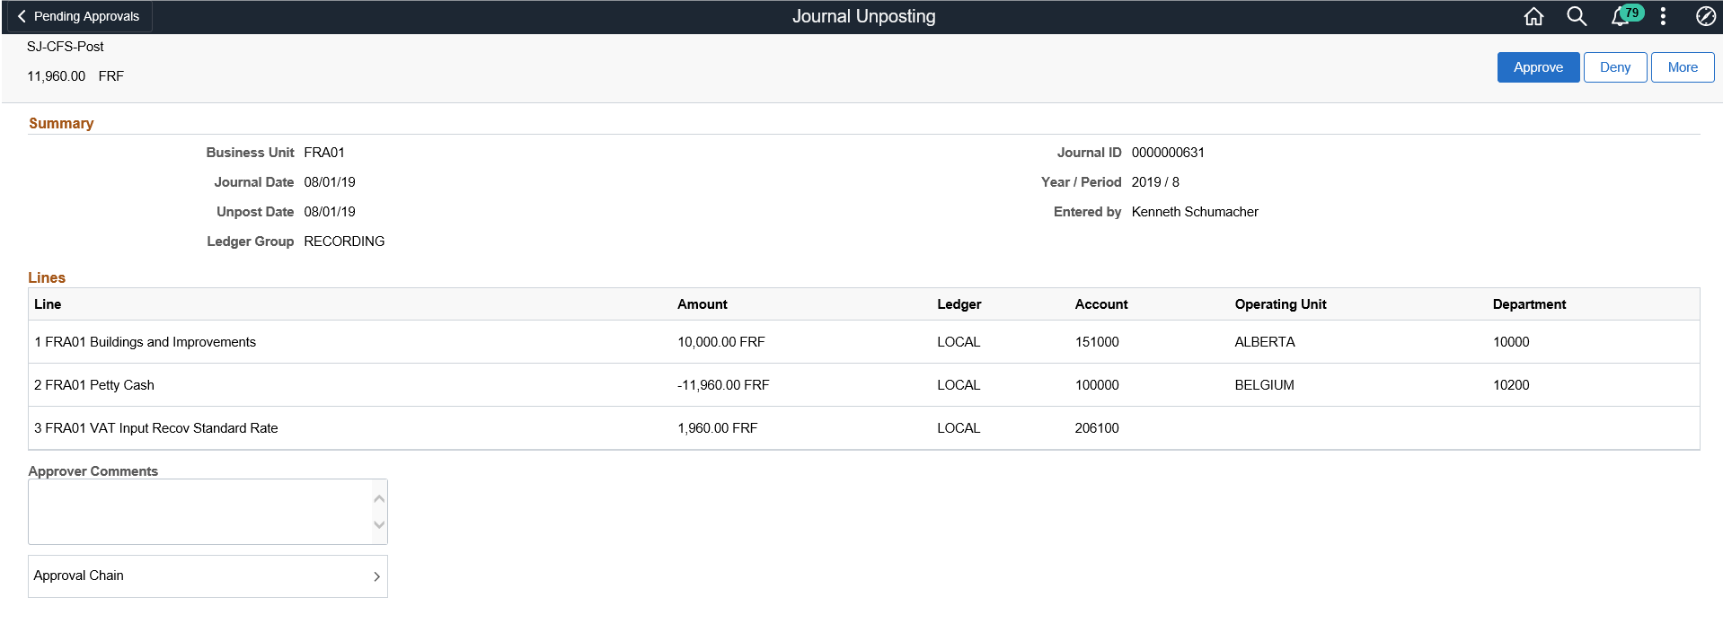This screenshot has width=1723, height=624.
Task: Click the Line column header
Action: point(48,304)
